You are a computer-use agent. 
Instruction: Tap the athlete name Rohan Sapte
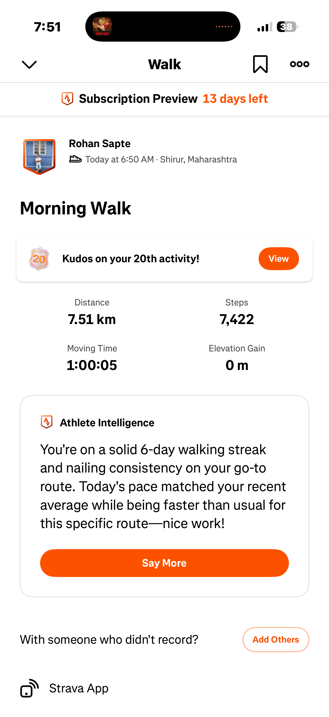[x=100, y=144]
